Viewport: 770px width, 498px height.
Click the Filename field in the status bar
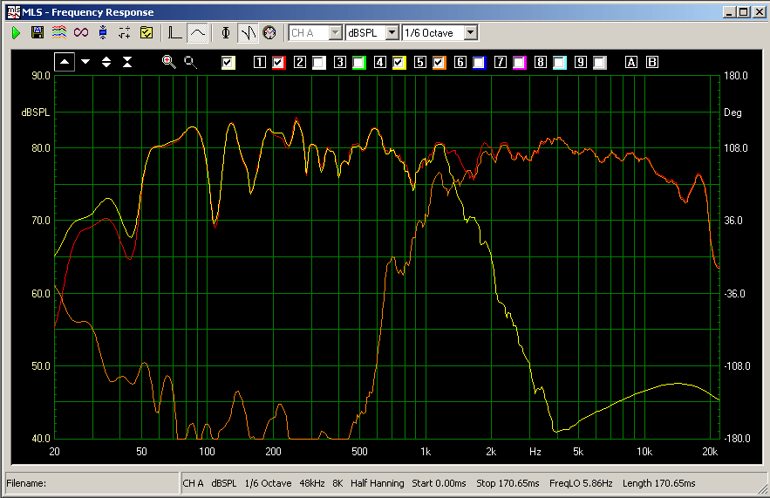click(x=92, y=483)
